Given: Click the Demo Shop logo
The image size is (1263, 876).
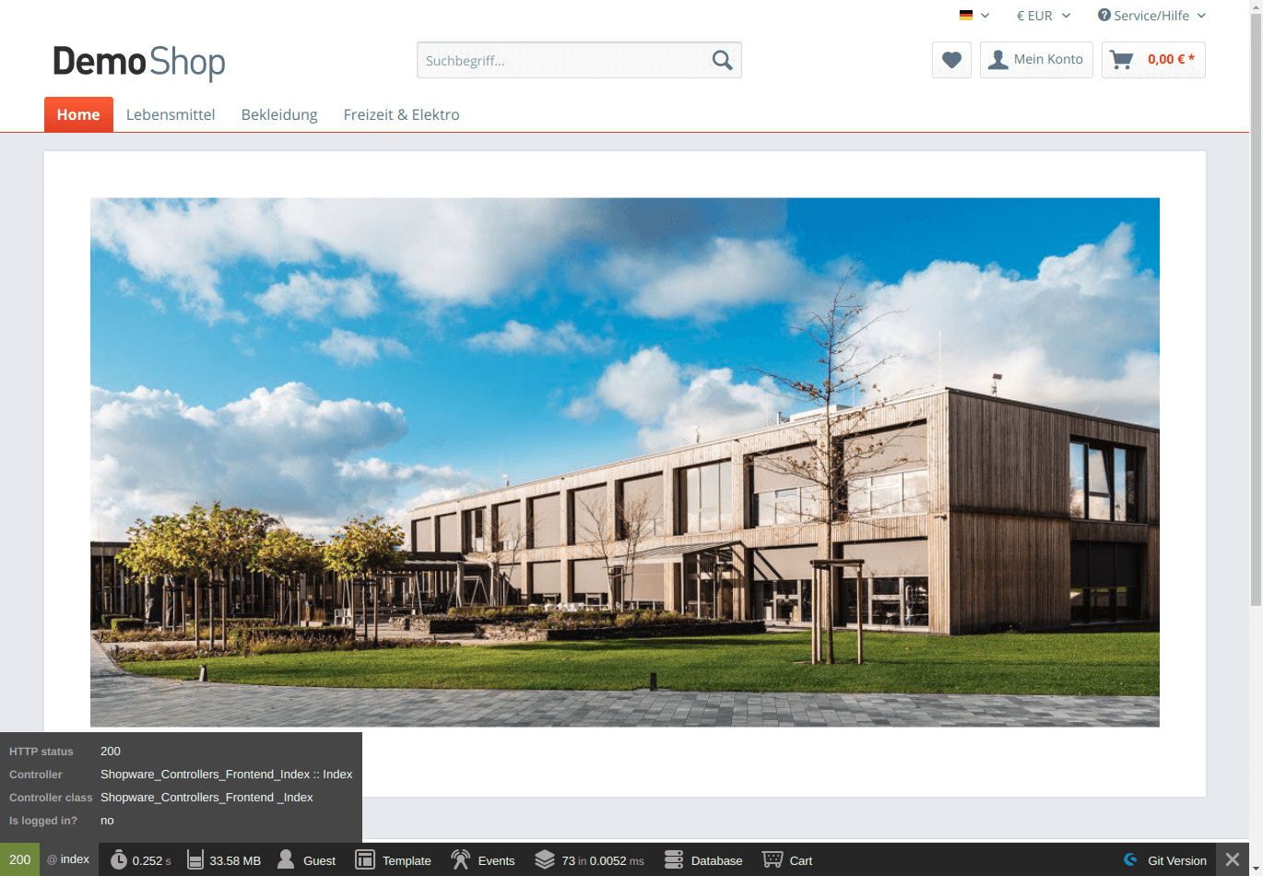Looking at the screenshot, I should (139, 62).
